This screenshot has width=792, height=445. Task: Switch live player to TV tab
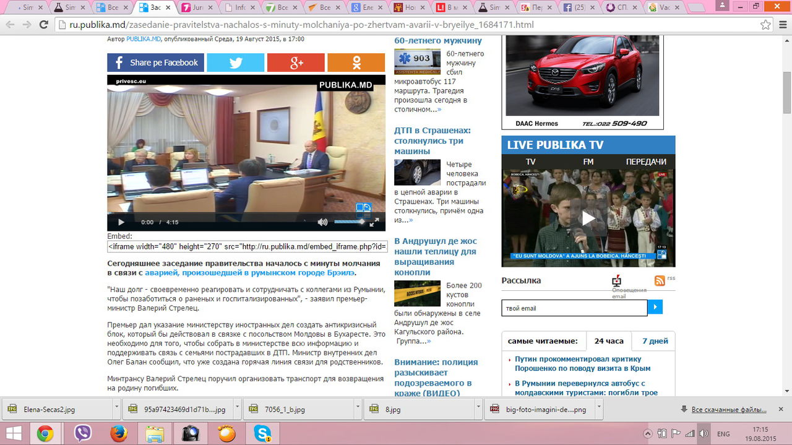[530, 162]
